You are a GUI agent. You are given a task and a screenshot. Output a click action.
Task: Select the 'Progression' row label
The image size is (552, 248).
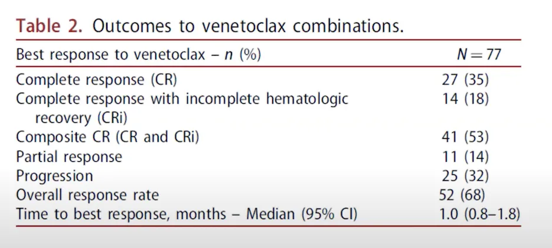54,176
